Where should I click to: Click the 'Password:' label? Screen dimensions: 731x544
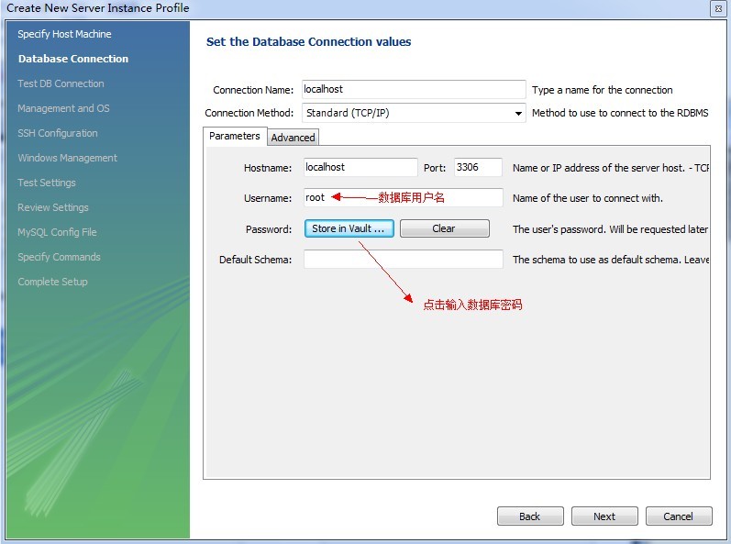click(x=269, y=228)
